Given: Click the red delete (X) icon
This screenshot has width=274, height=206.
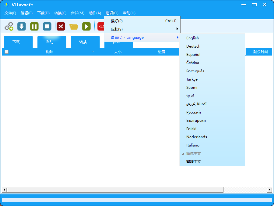Looking at the screenshot, I should 61,26.
